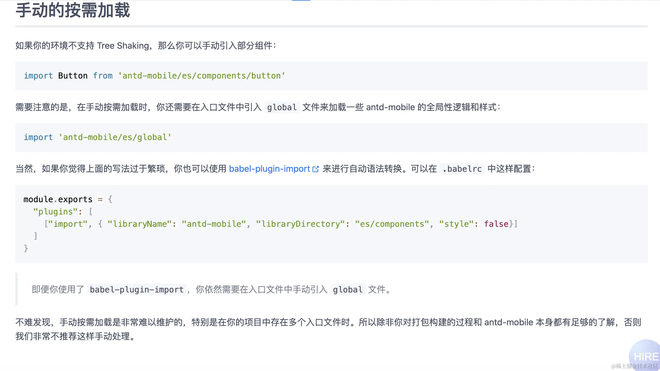Open the babel-plugin-import link
Screen dimensions: 660x371
tap(270, 169)
